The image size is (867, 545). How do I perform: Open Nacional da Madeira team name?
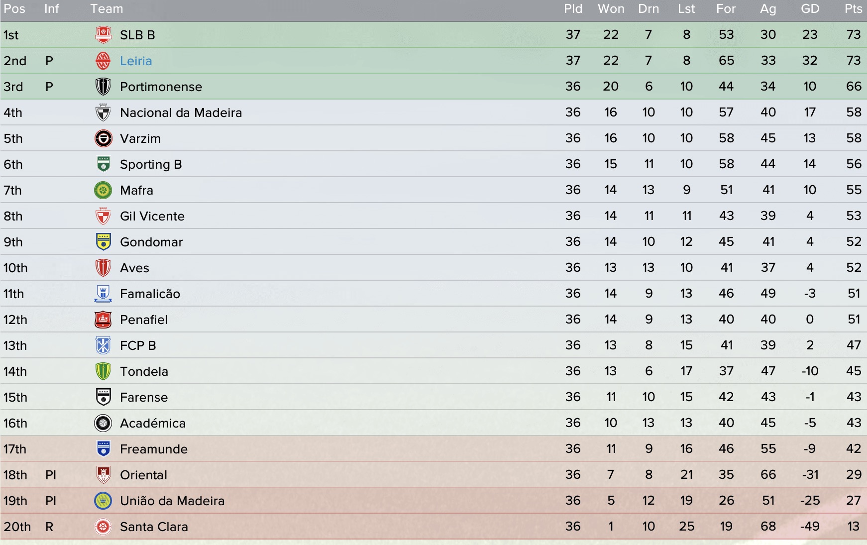[x=181, y=112]
